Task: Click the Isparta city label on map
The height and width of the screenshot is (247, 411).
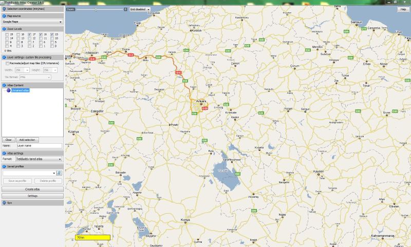Action: point(99,226)
